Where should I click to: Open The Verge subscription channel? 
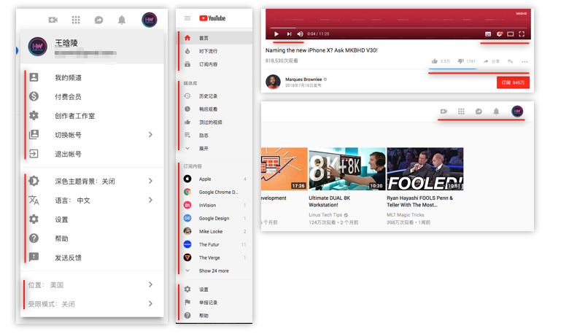(214, 257)
